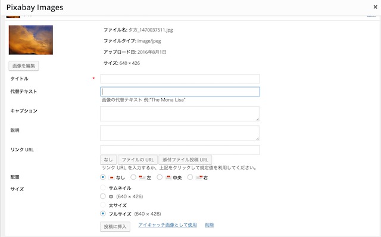Click into the キャプション caption textarea
Screen dimensions: 381x237
tap(180, 114)
